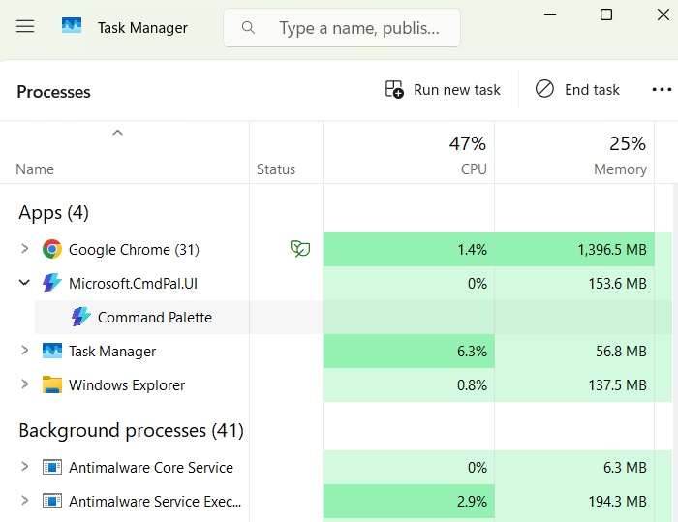Screen dimensions: 678x522
Task: Select the Command Palette child process
Action: 155,318
